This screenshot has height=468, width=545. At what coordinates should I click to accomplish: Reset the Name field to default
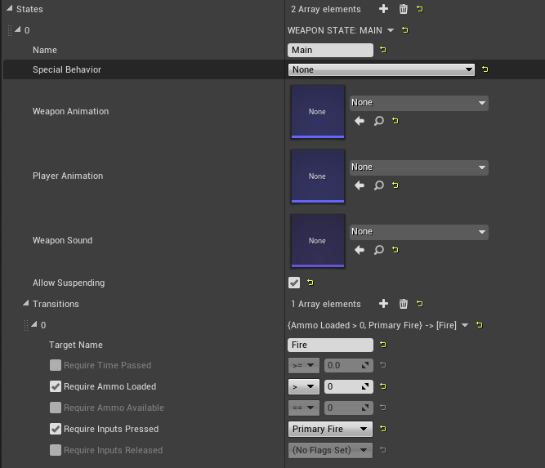click(x=383, y=50)
